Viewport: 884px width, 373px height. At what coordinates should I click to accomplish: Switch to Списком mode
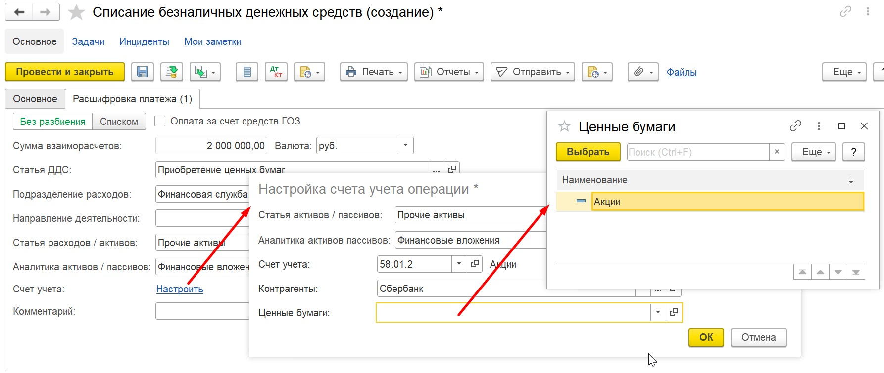[119, 122]
